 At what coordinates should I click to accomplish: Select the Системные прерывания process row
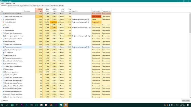[x=56, y=72]
